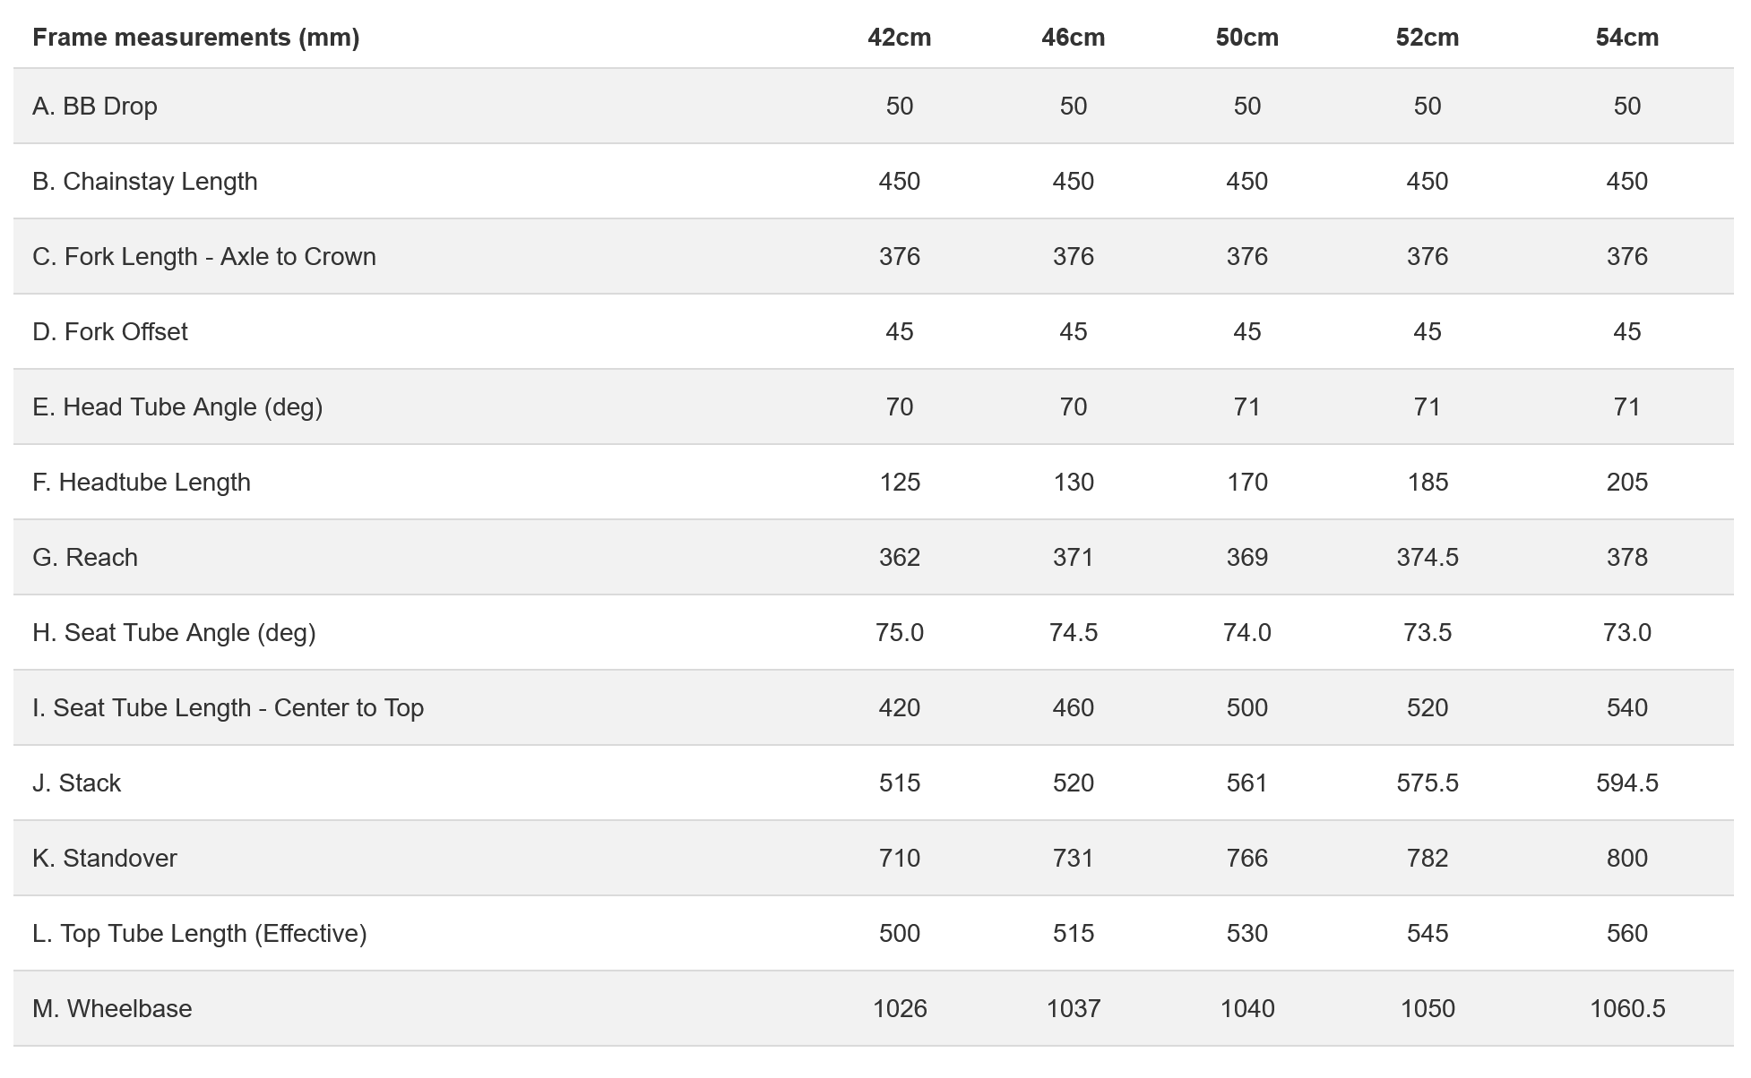This screenshot has width=1751, height=1078.
Task: Click the 594.5 stack value
Action: [x=1626, y=783]
